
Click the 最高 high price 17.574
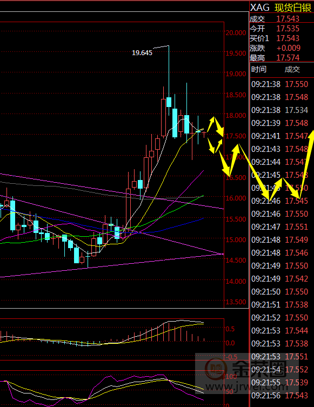click(x=288, y=58)
